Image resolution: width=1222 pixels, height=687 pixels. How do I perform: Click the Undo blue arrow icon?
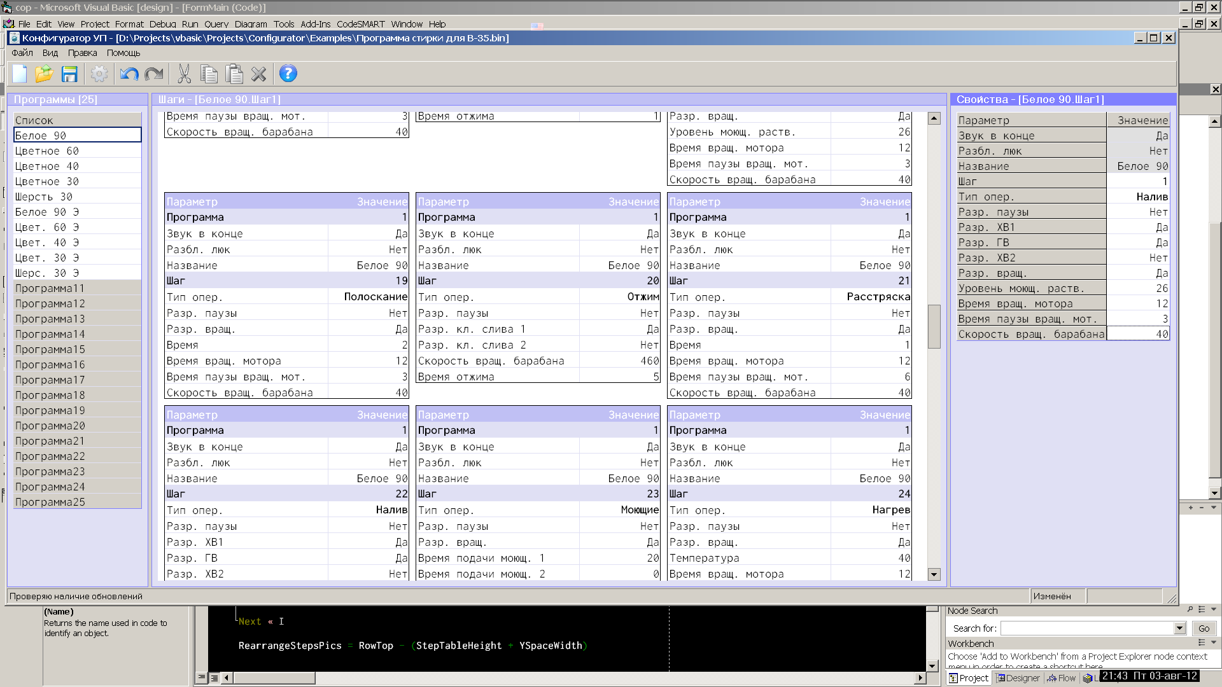(x=129, y=74)
